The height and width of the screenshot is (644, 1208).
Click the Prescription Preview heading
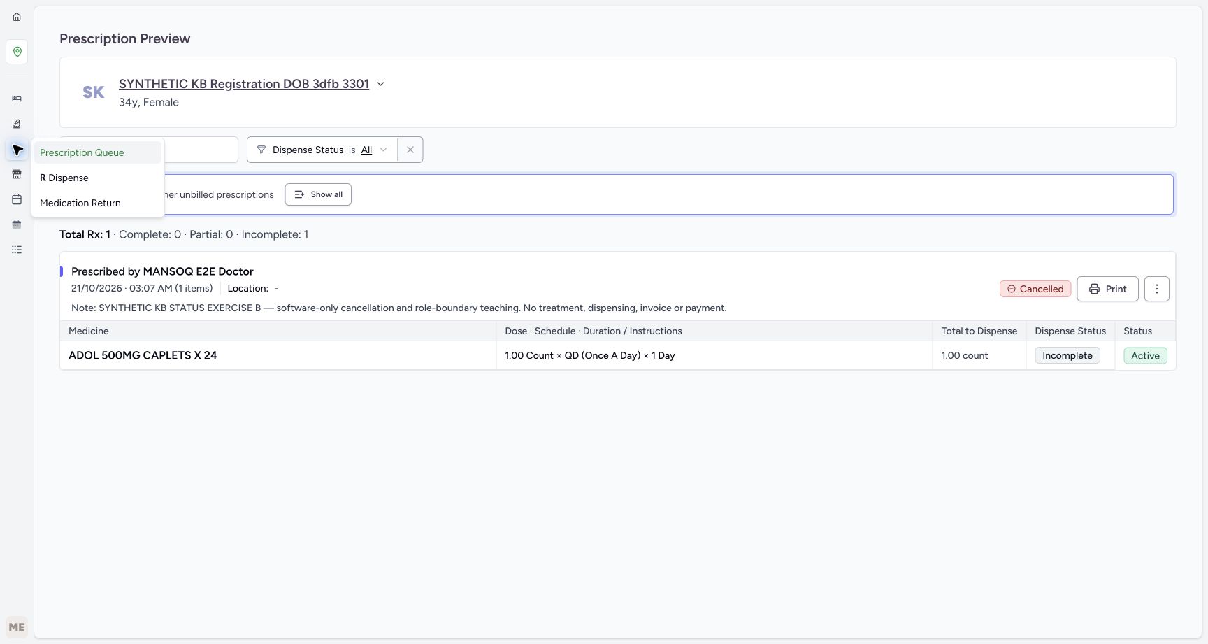(124, 38)
